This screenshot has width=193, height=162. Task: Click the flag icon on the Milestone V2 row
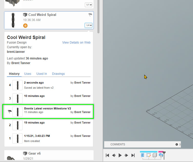coord(9,112)
